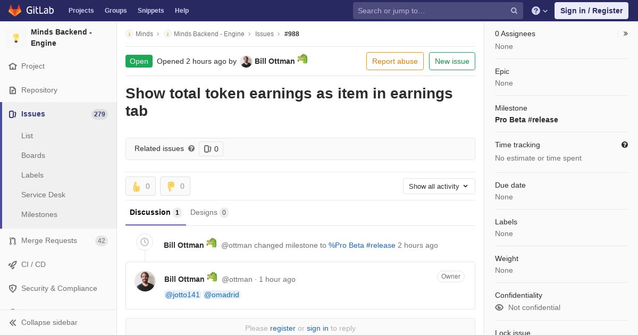This screenshot has width=638, height=335.
Task: Click the CI / CD rocket icon
Action: (x=13, y=265)
